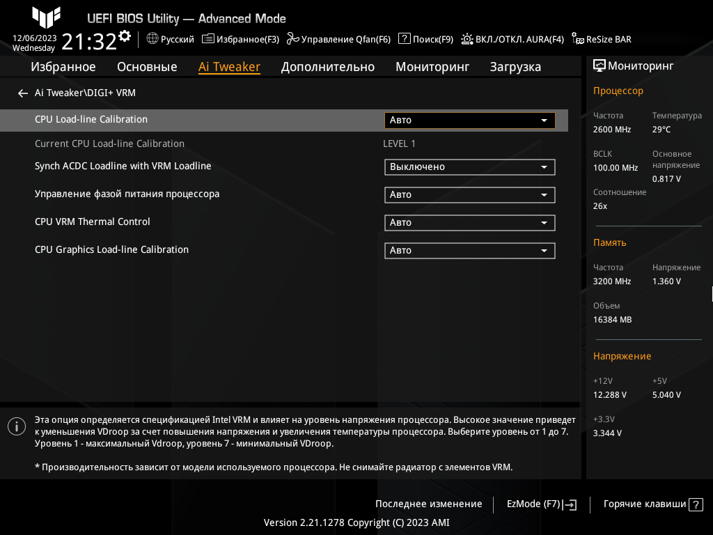The image size is (713, 535).
Task: Click Избранное(F3) button
Action: [x=240, y=39]
